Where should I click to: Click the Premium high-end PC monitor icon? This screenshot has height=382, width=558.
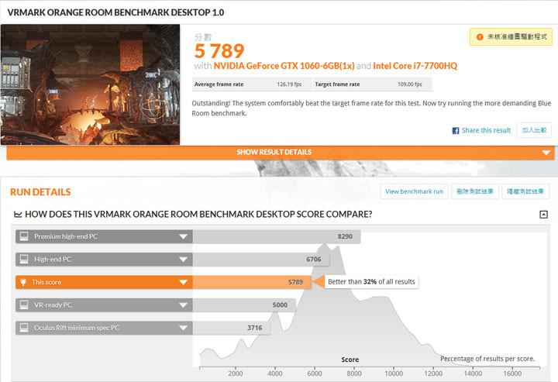24,237
